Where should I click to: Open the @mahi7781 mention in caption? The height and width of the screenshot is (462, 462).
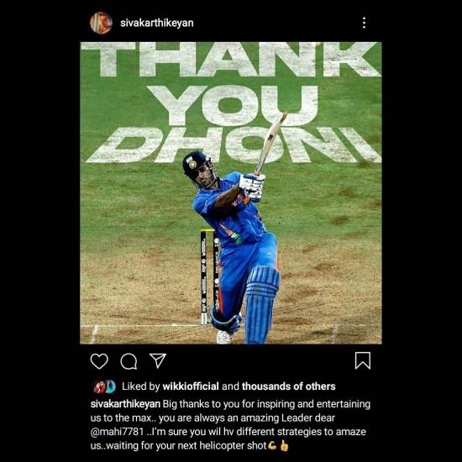[x=117, y=432]
